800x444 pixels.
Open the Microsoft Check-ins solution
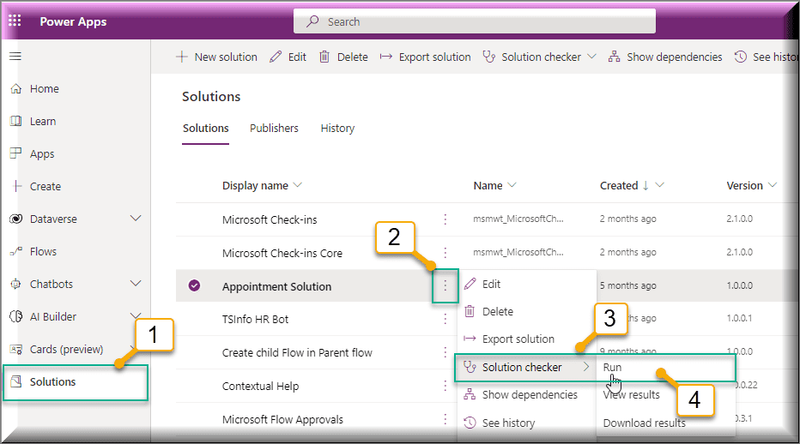point(270,219)
